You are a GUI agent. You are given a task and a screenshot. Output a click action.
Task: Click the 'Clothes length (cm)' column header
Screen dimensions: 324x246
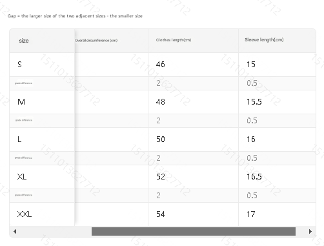coord(174,40)
